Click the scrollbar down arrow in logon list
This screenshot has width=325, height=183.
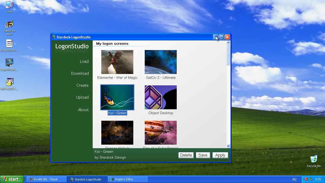point(228,146)
